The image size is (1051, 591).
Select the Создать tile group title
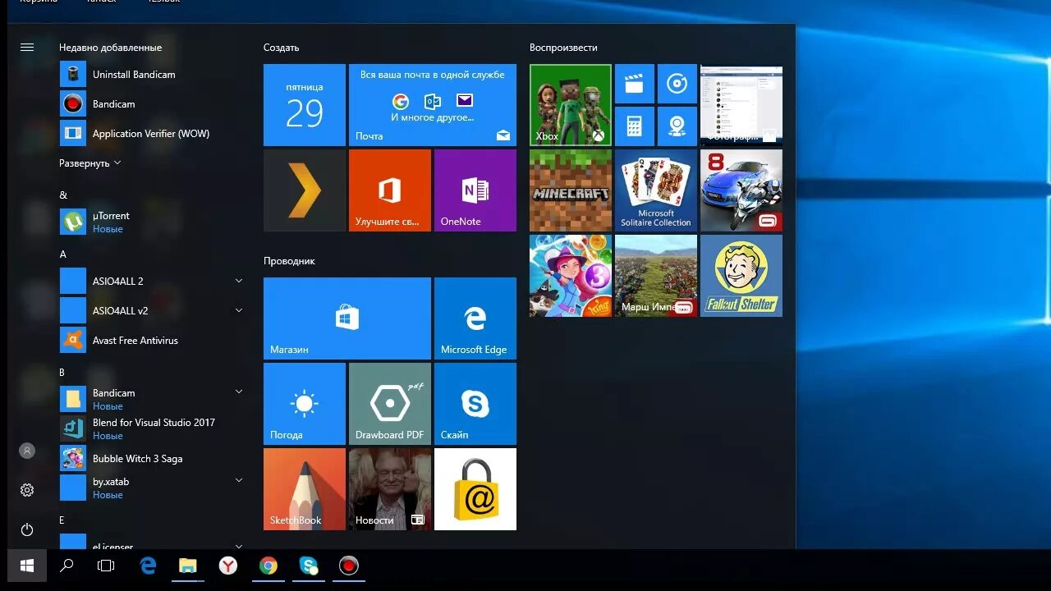pyautogui.click(x=281, y=48)
